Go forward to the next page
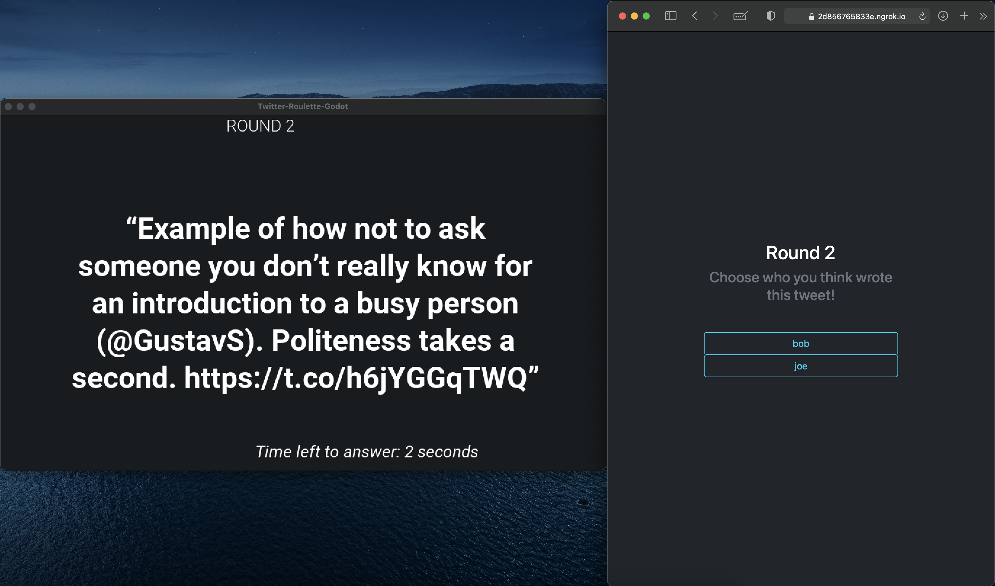This screenshot has height=586, width=995. pos(715,16)
